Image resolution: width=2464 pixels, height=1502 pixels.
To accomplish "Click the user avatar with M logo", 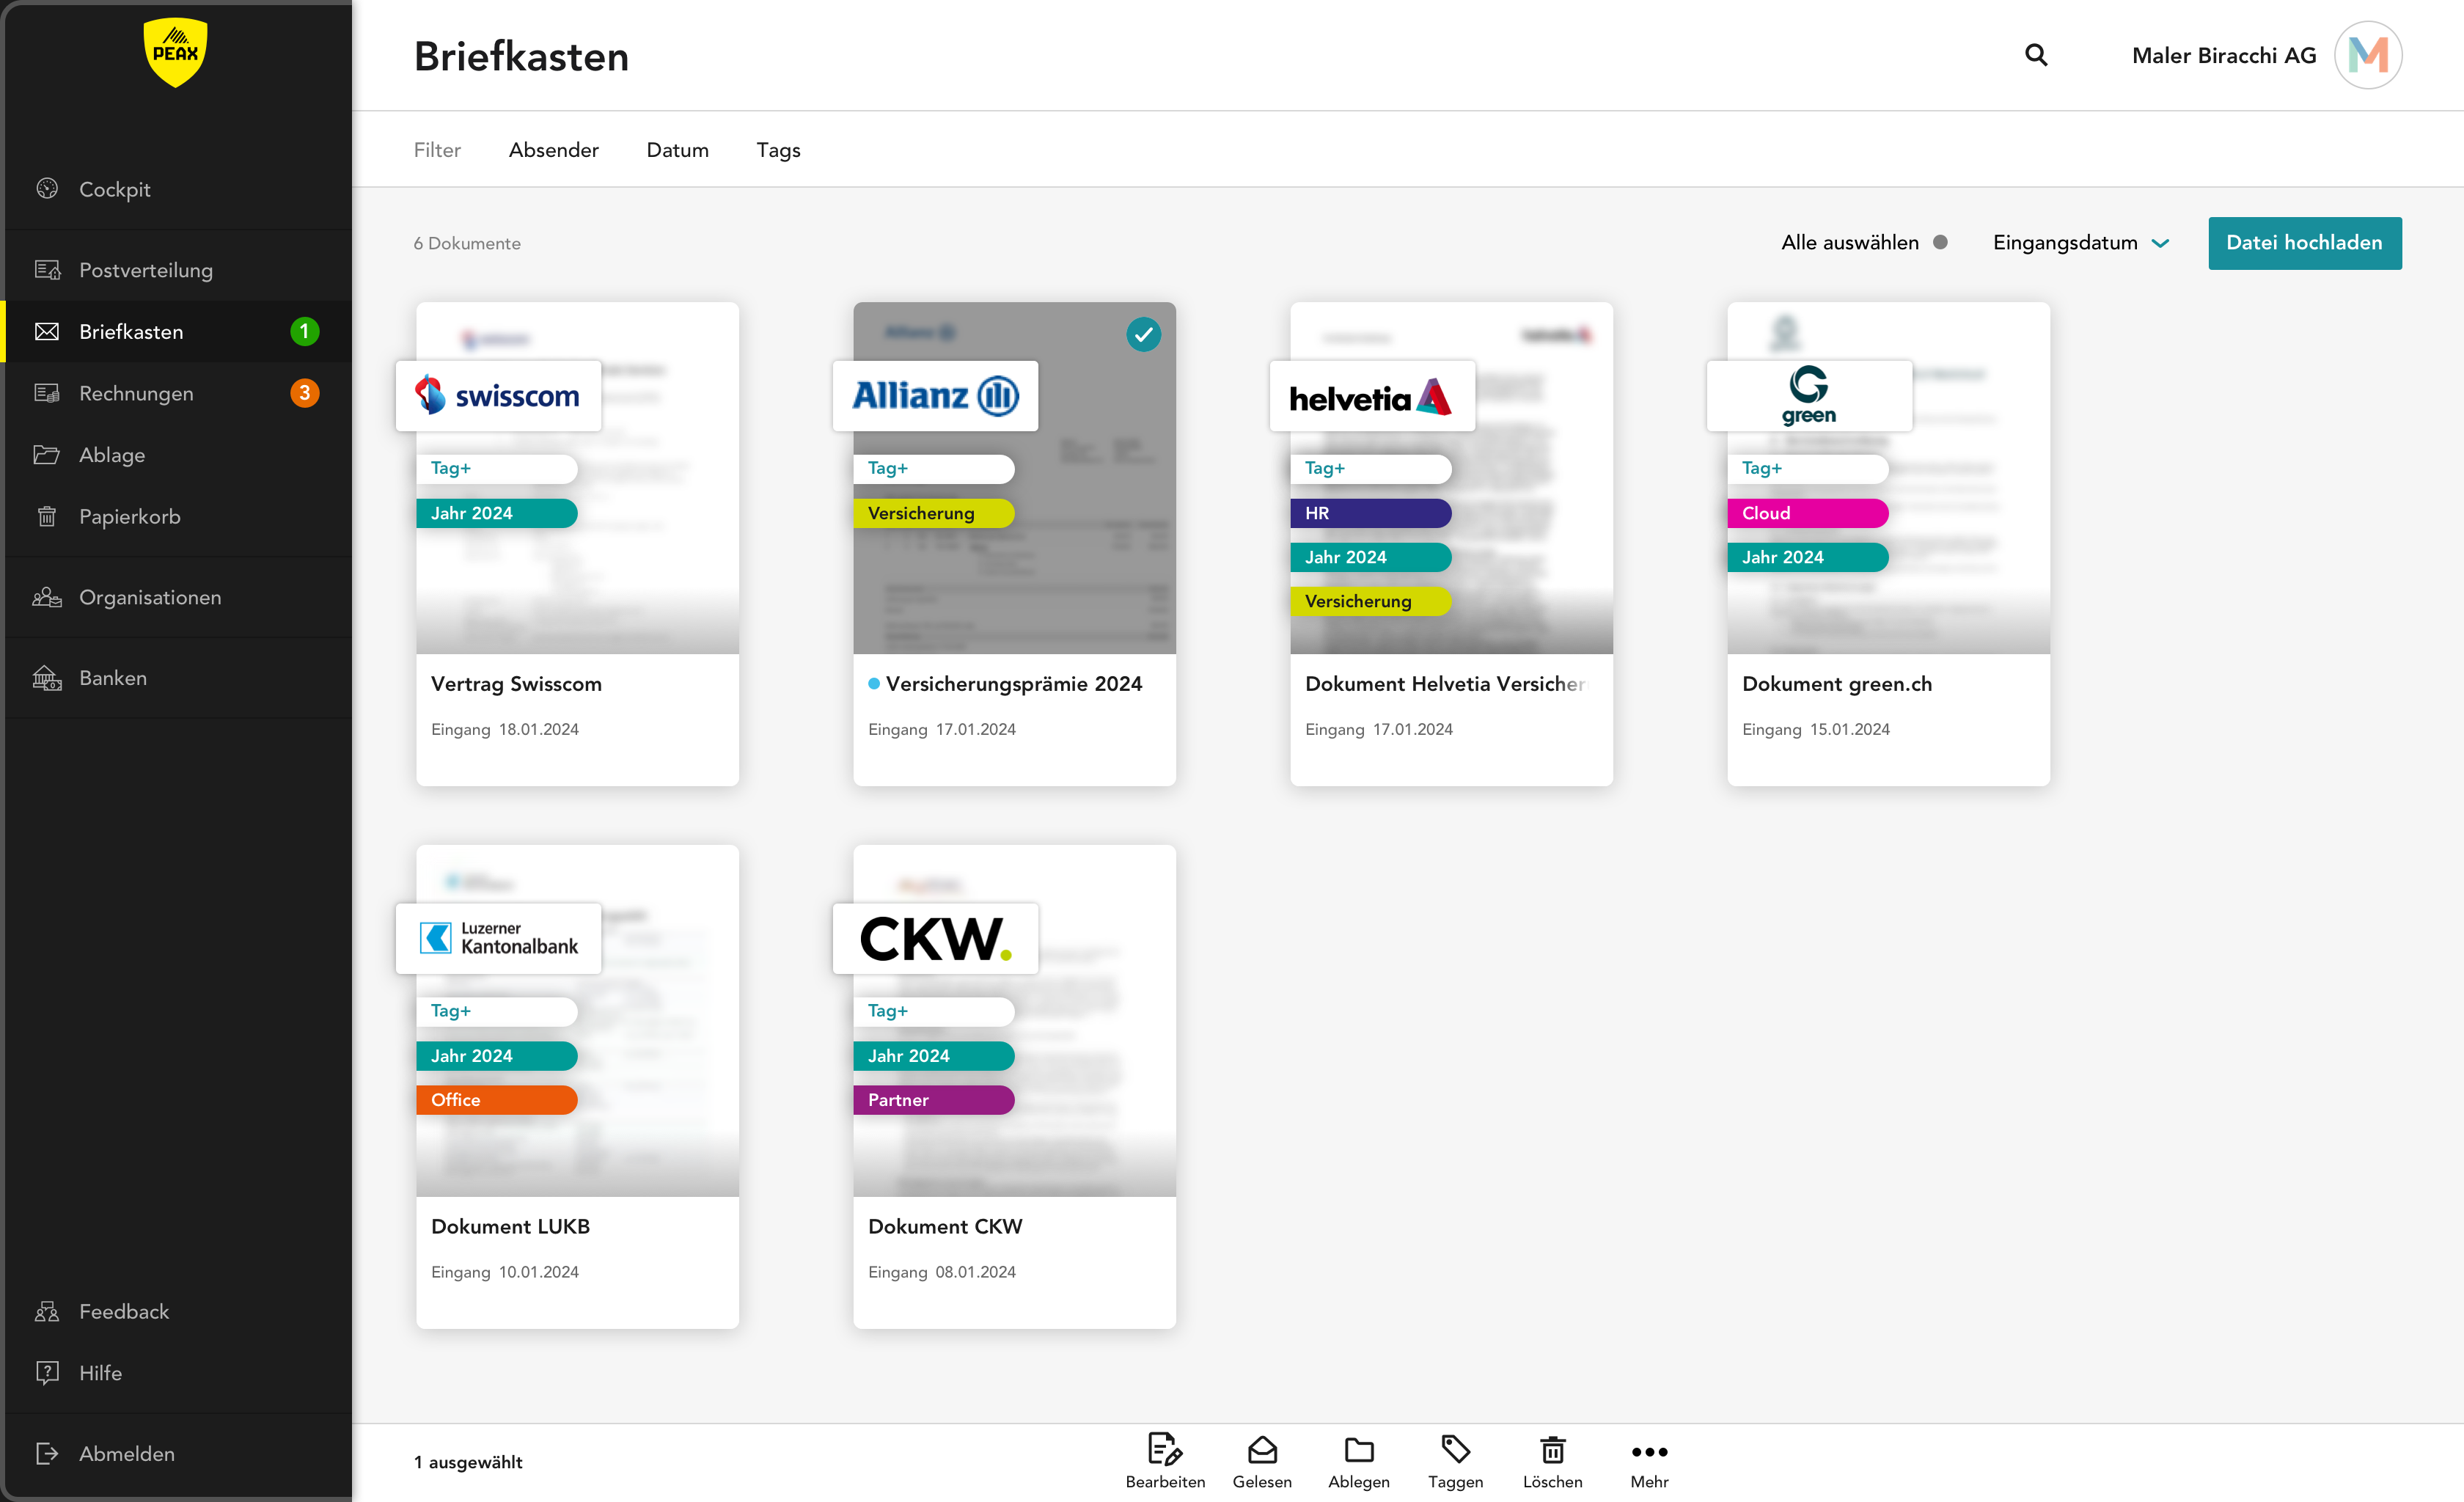I will (x=2367, y=55).
